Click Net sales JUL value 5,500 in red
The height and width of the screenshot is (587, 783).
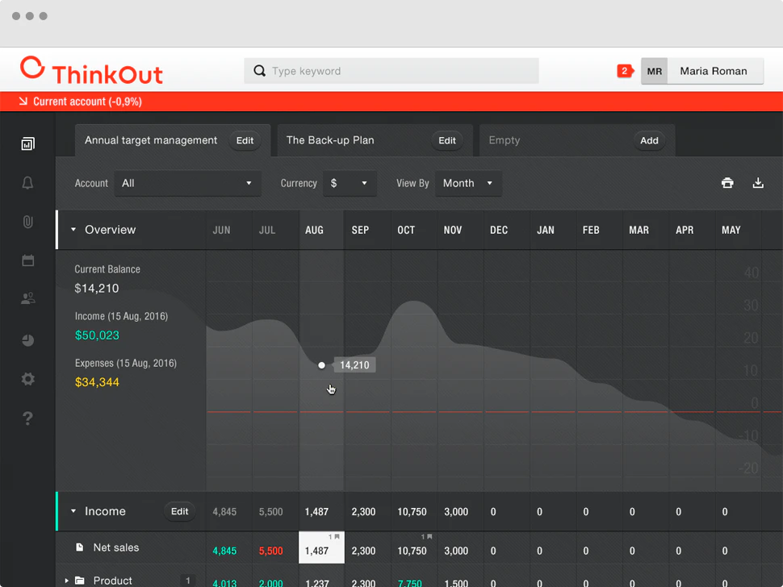[x=270, y=551]
